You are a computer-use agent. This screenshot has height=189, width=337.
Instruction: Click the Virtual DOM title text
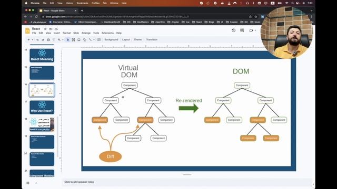coord(128,71)
